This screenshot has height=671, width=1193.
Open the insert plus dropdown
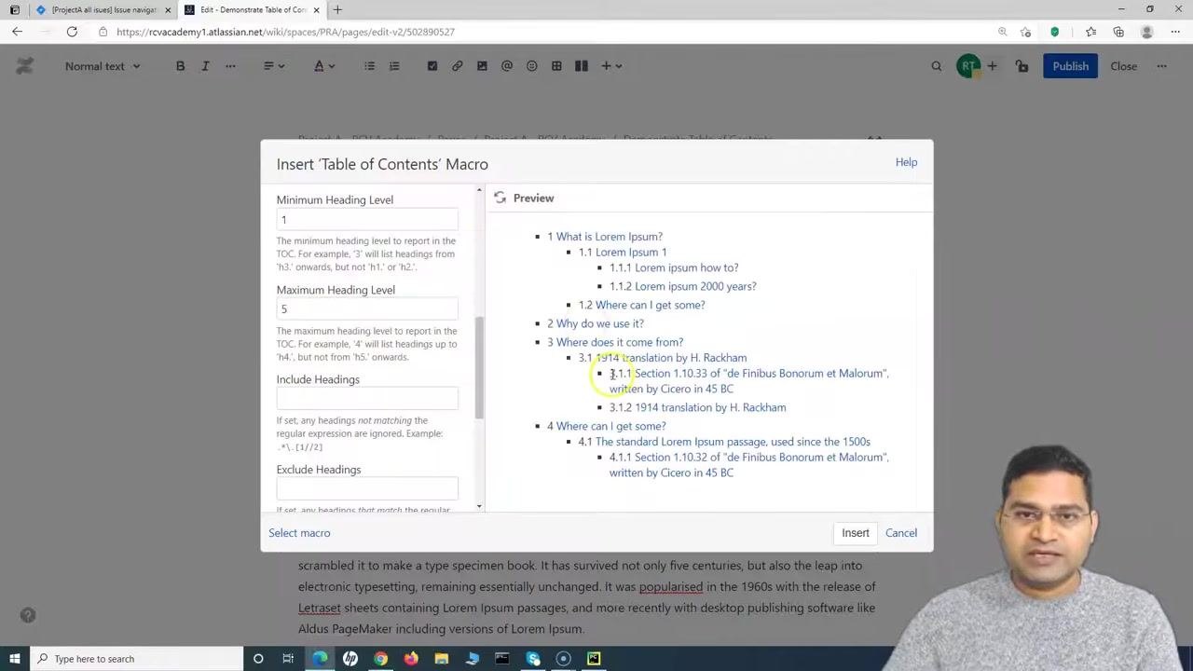click(611, 66)
